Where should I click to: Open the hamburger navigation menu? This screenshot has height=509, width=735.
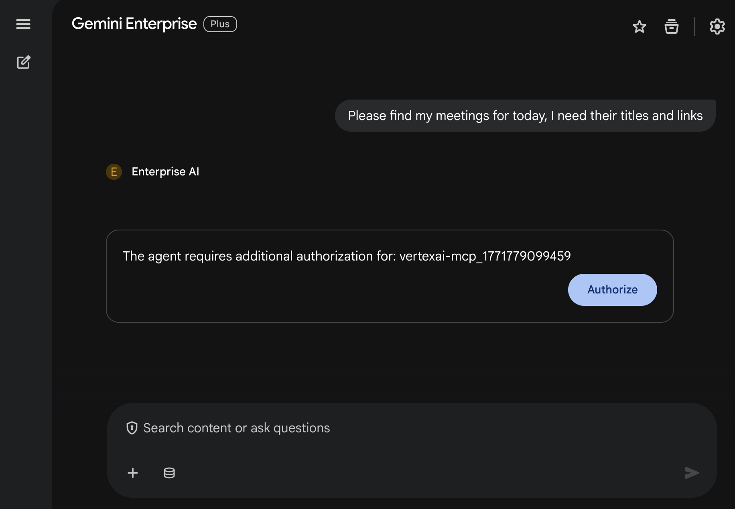click(23, 24)
